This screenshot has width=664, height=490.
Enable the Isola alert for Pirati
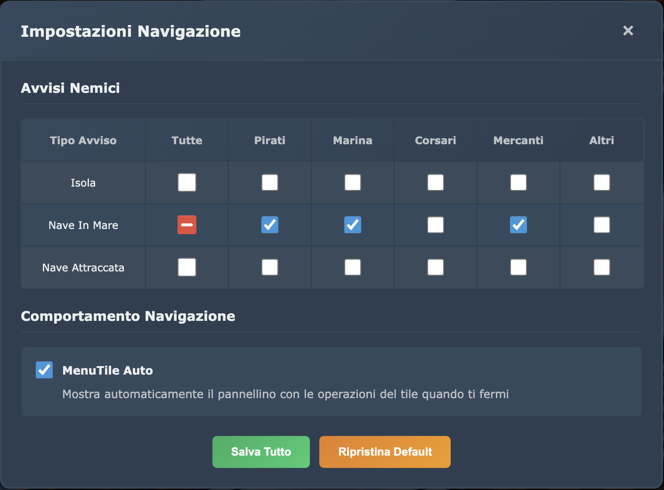269,182
